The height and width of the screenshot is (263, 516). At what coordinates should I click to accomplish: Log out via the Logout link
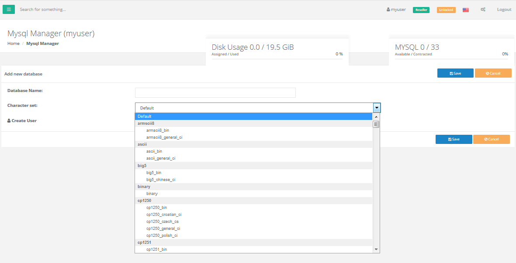pyautogui.click(x=504, y=10)
